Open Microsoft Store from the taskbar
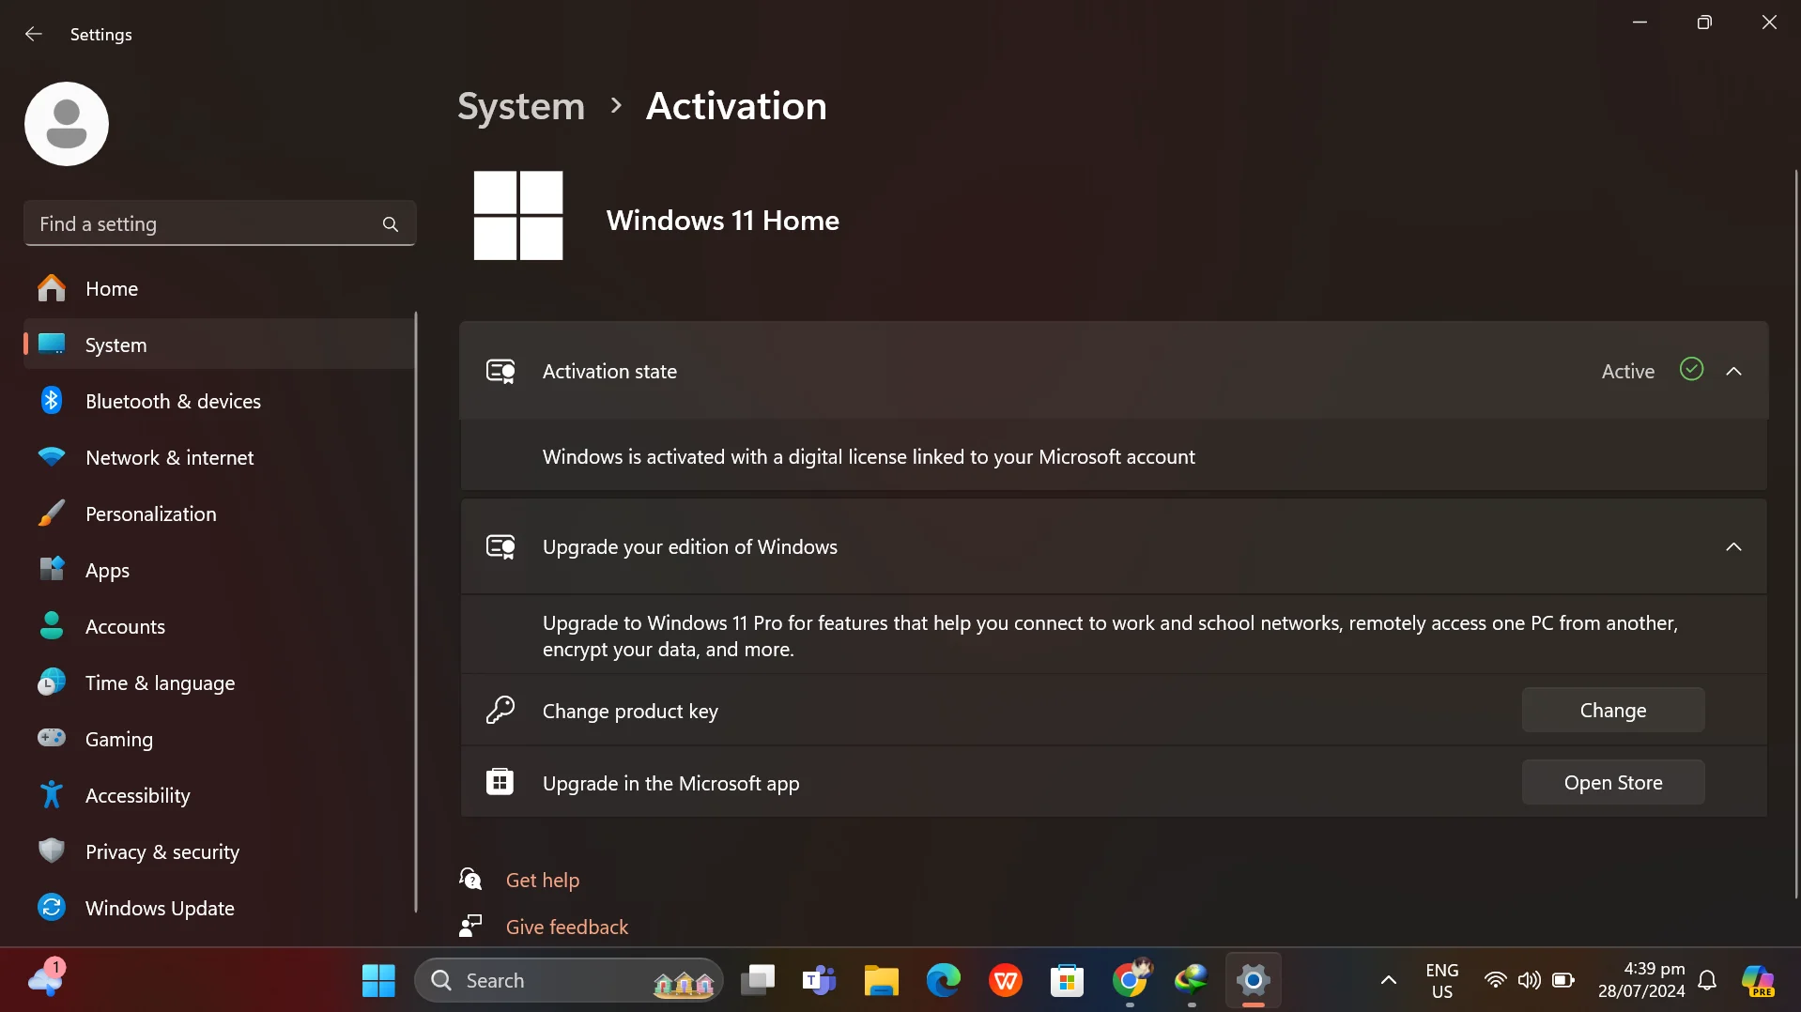The height and width of the screenshot is (1012, 1801). coord(1068,981)
